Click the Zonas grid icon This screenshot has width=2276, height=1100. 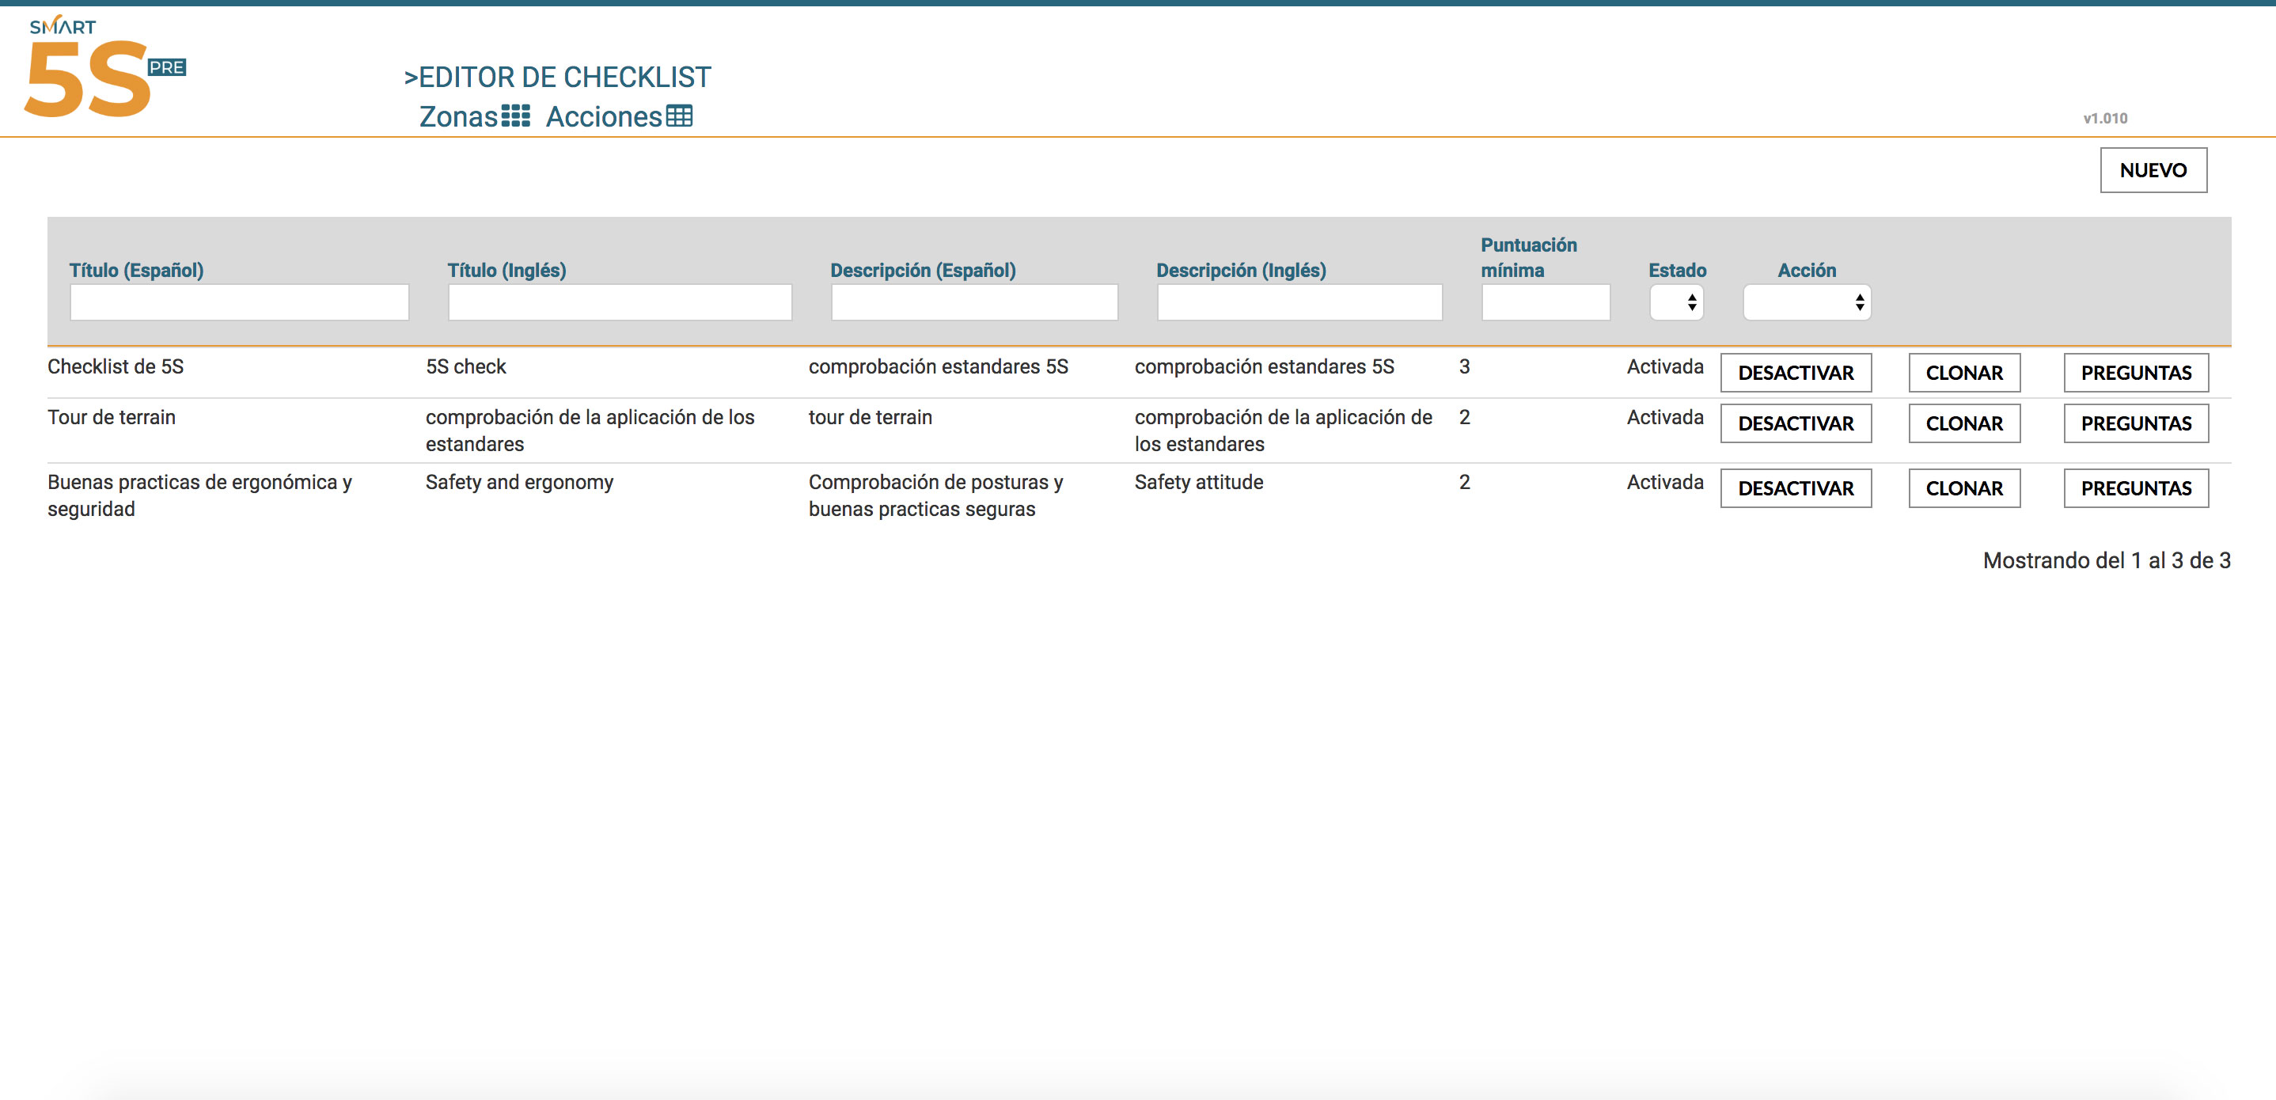coord(515,116)
